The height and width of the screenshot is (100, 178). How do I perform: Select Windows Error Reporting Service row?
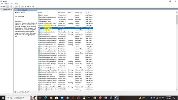click(x=66, y=78)
